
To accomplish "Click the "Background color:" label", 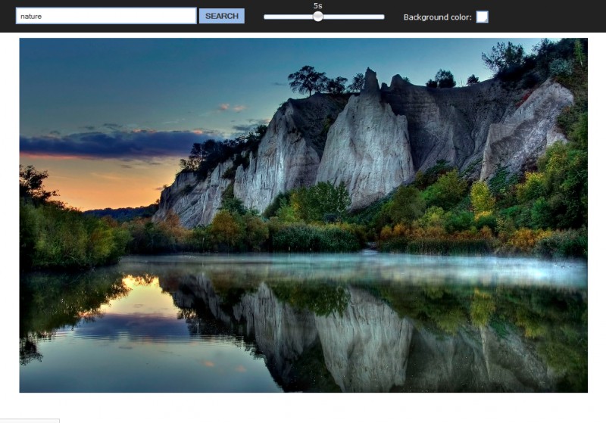I will [438, 17].
